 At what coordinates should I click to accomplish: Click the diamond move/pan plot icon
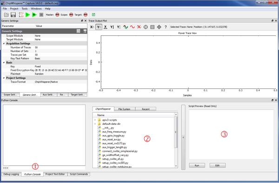[x=159, y=27]
